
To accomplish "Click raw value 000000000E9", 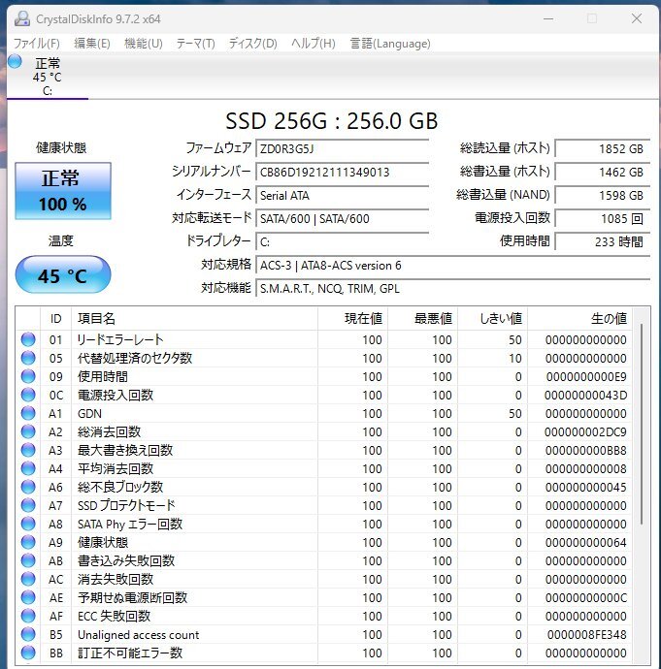I will click(586, 377).
